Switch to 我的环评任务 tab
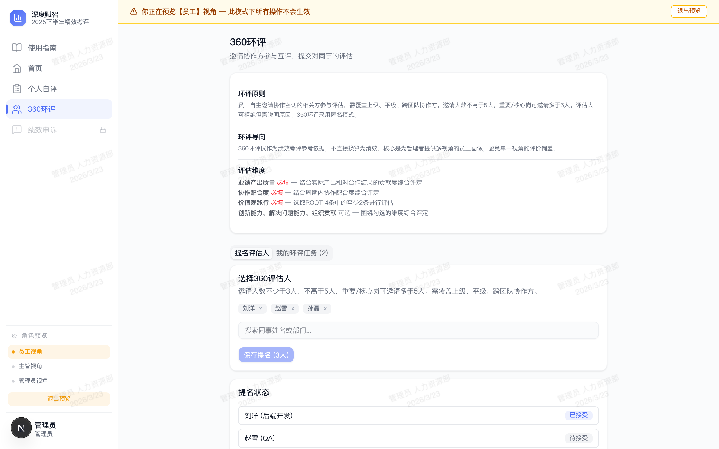This screenshot has height=449, width=719. pos(302,253)
